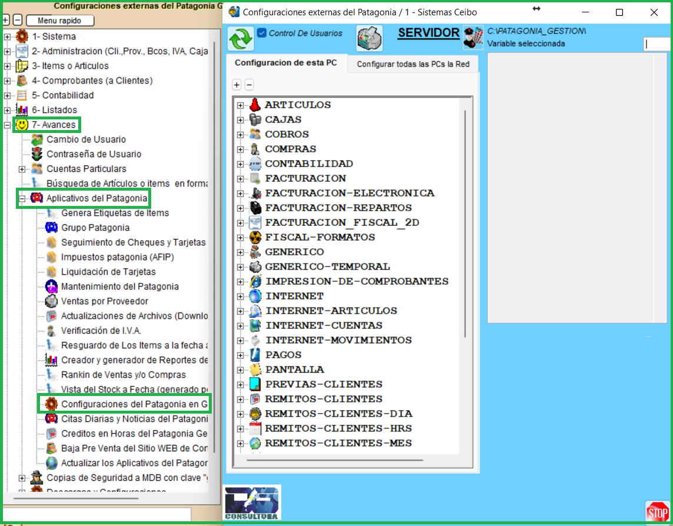Expand the CONTABILIDAD config node
This screenshot has width=673, height=526.
241,164
